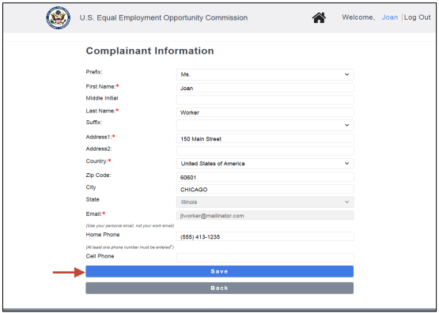Click the Prefix label

click(x=94, y=72)
